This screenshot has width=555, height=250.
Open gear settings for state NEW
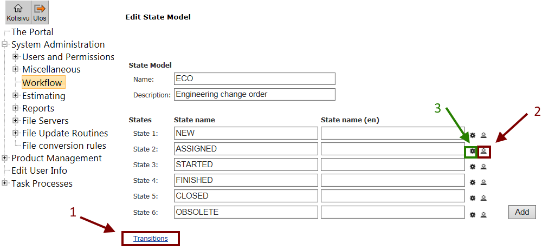coord(473,135)
